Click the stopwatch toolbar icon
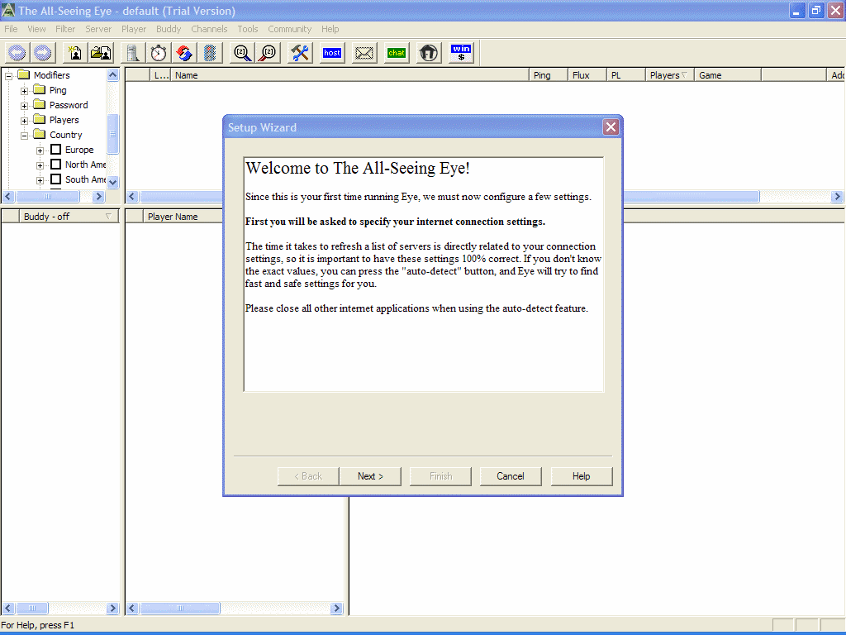 159,53
